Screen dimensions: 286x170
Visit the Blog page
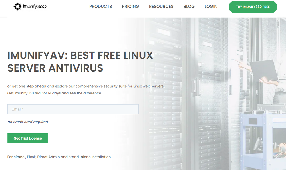point(189,7)
